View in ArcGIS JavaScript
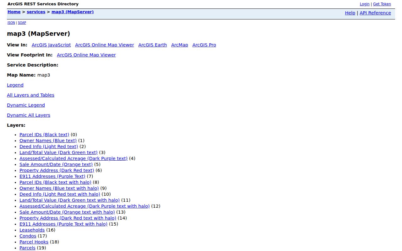Screen dimensions: 402x251 click(51, 45)
